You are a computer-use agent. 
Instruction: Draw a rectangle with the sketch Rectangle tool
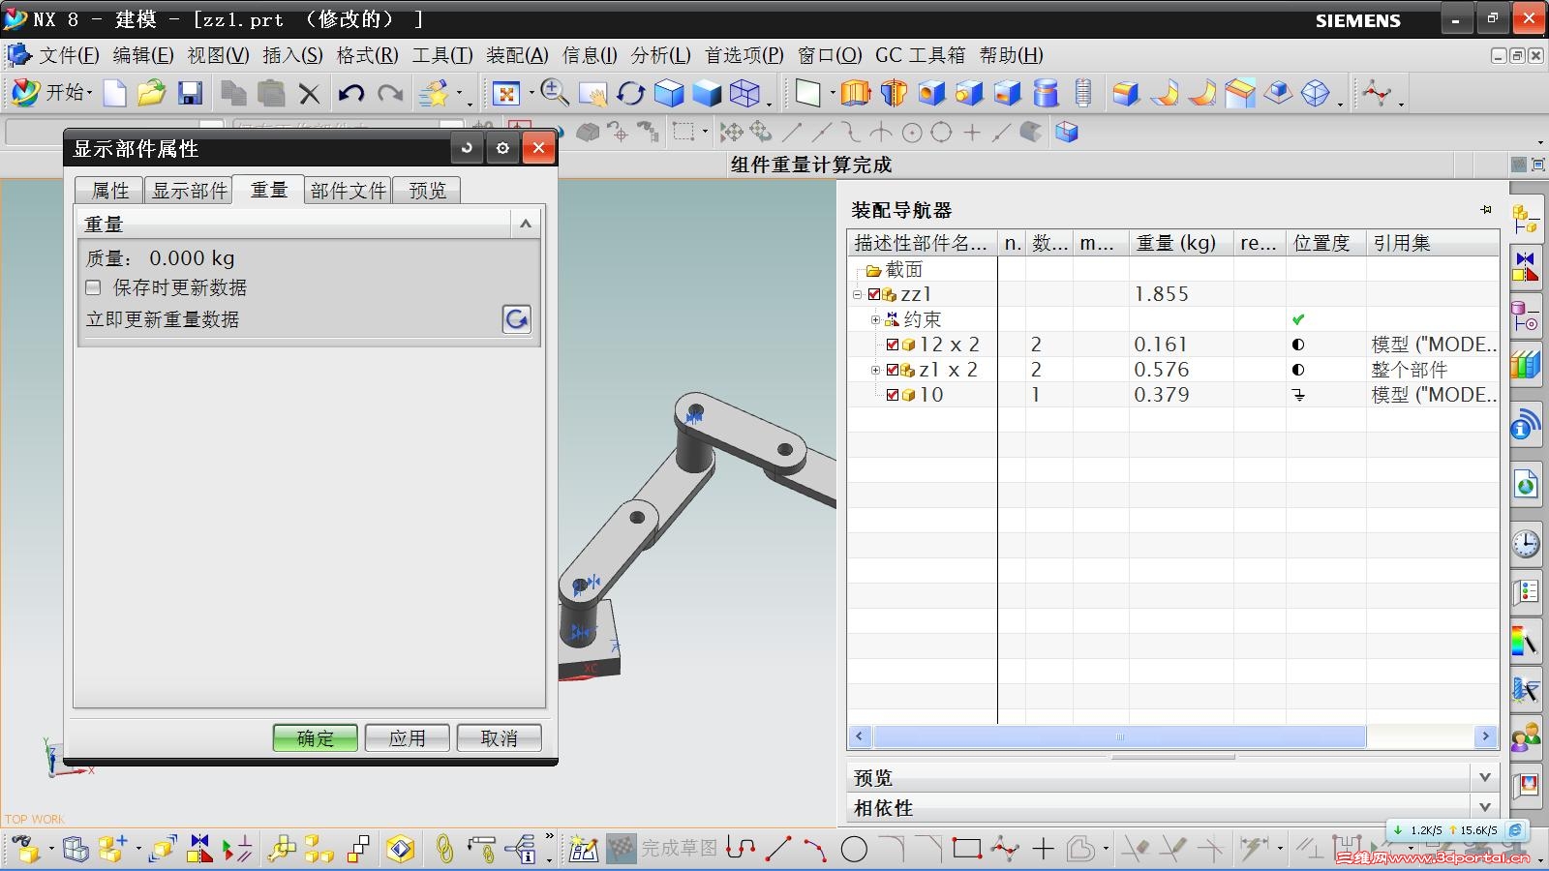(x=966, y=849)
